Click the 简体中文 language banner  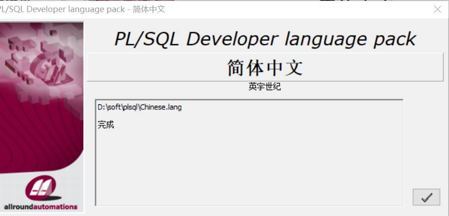pos(265,67)
